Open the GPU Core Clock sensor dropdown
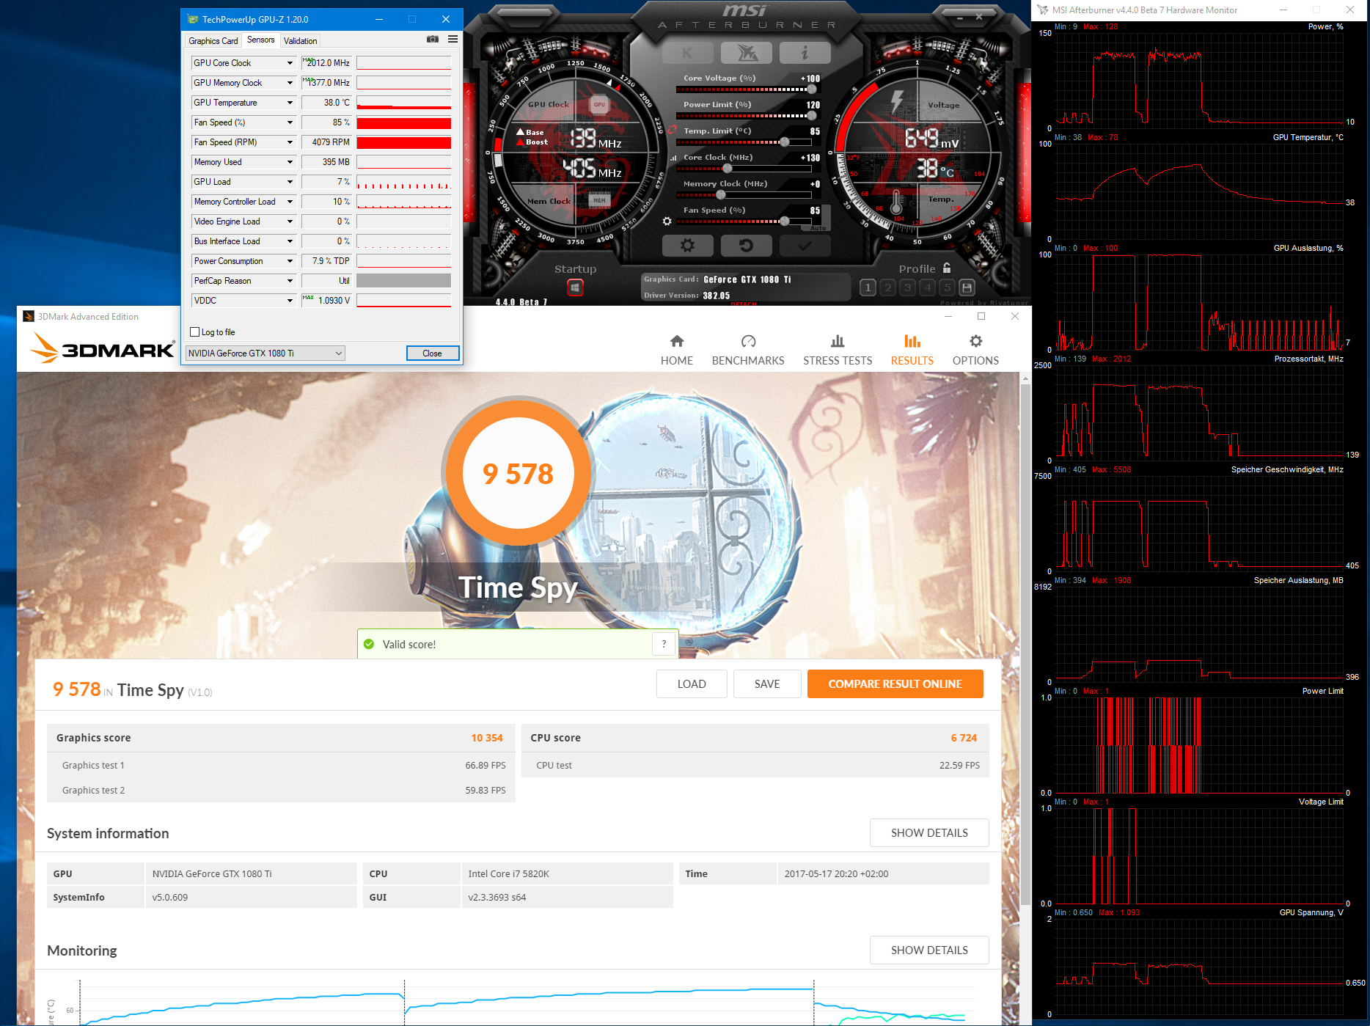1370x1026 pixels. (290, 63)
